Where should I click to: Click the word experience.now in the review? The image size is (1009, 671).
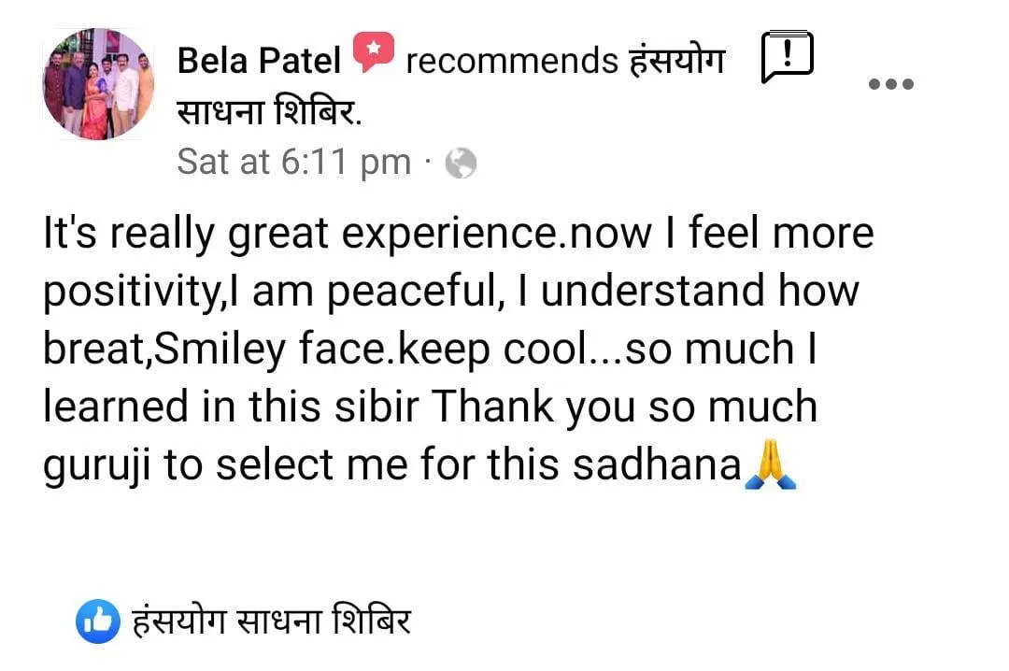496,235
